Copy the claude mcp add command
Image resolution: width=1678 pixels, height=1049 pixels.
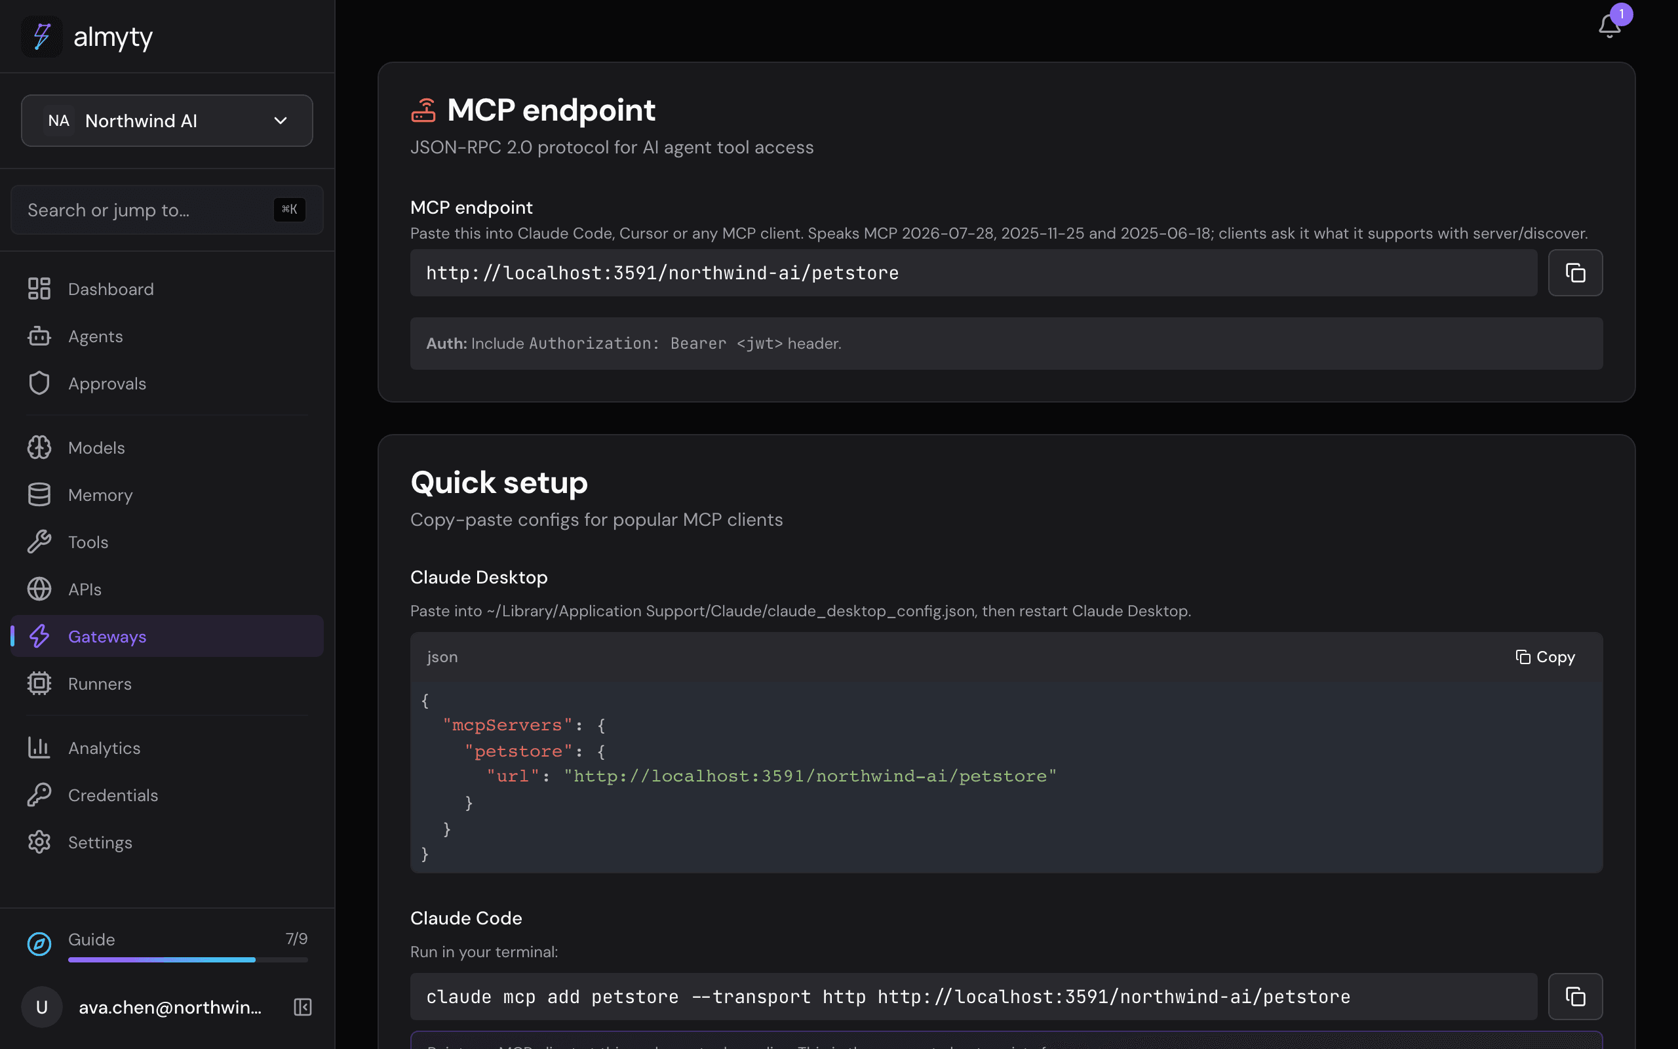[x=1574, y=997]
